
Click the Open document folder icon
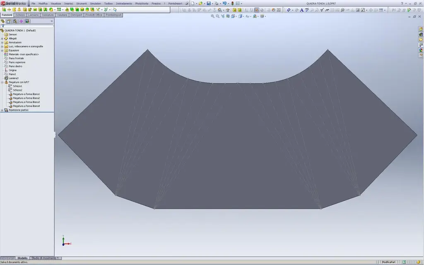tap(200, 3)
